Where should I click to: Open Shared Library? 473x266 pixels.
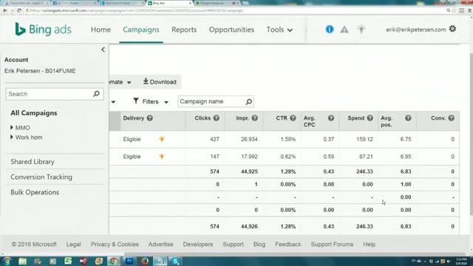pos(33,162)
